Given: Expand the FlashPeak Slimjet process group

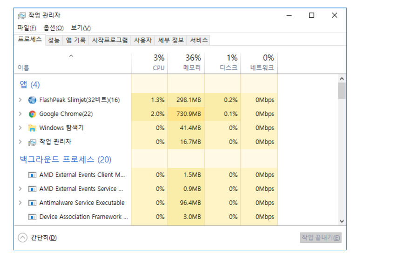Looking at the screenshot, I should pos(20,100).
